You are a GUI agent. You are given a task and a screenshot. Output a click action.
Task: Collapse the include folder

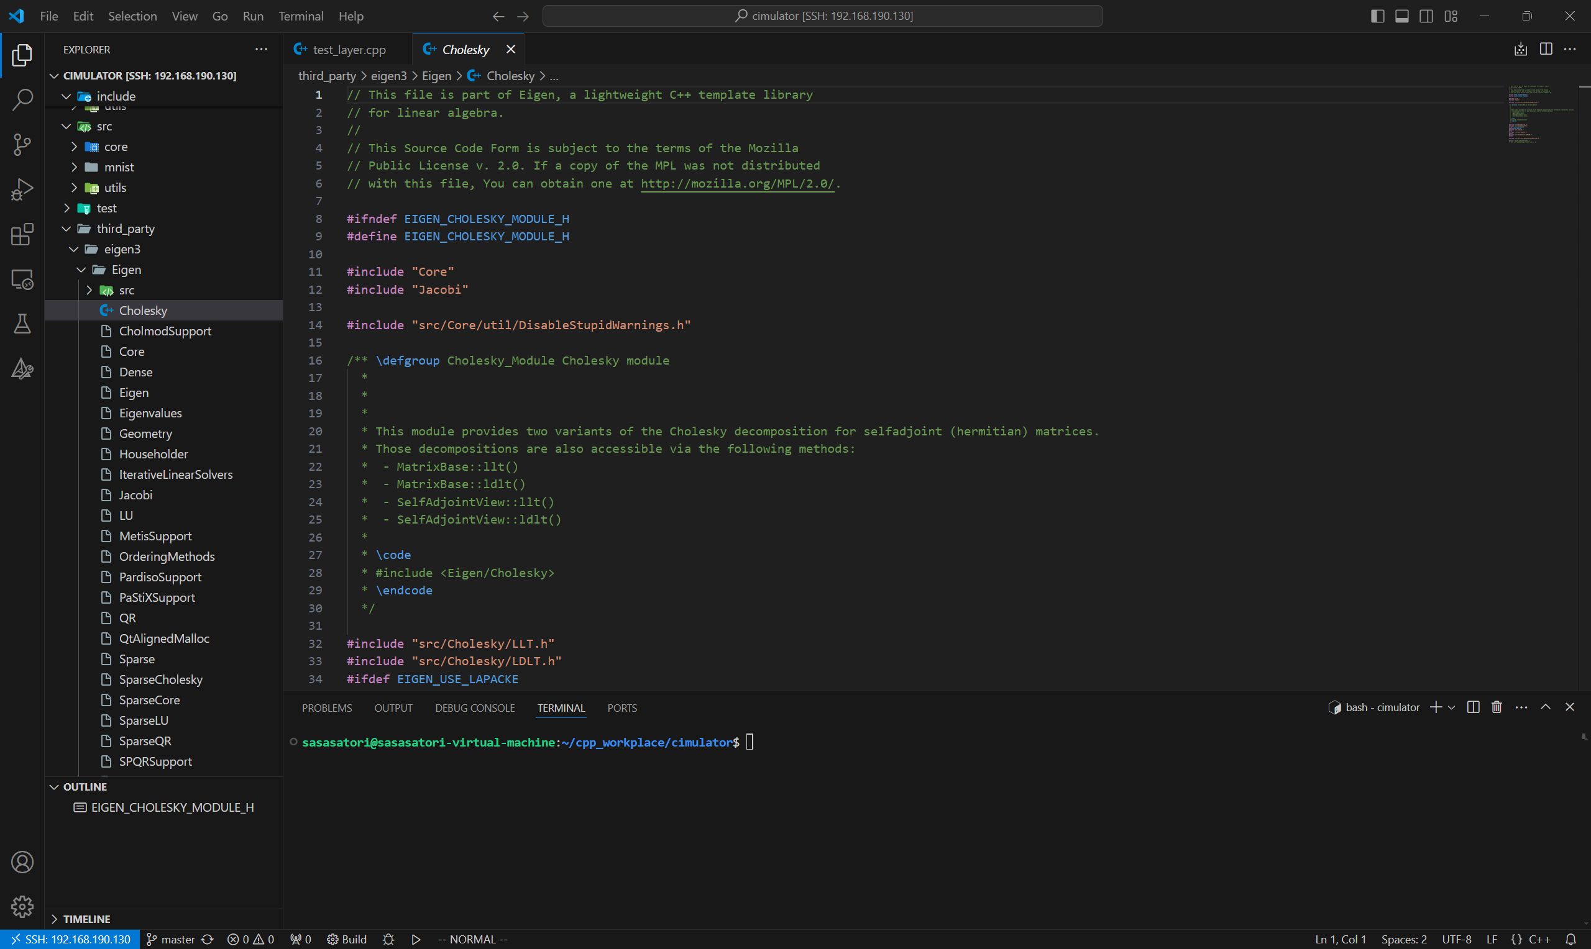(x=66, y=96)
